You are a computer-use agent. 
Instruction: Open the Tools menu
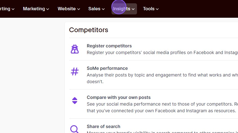(x=151, y=9)
